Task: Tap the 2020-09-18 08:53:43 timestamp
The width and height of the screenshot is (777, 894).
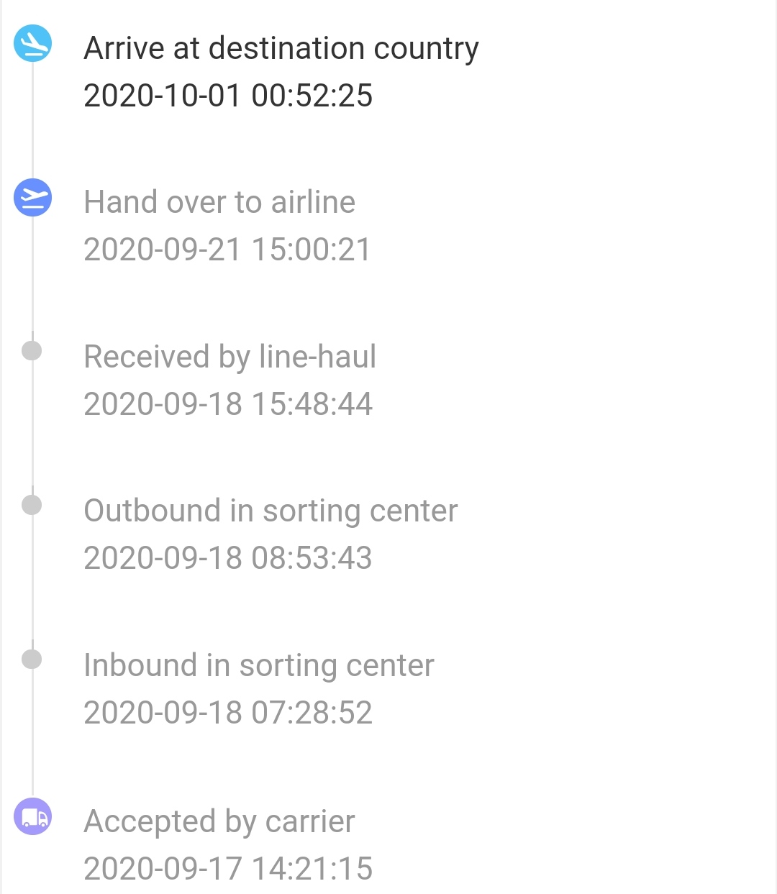Action: click(228, 558)
